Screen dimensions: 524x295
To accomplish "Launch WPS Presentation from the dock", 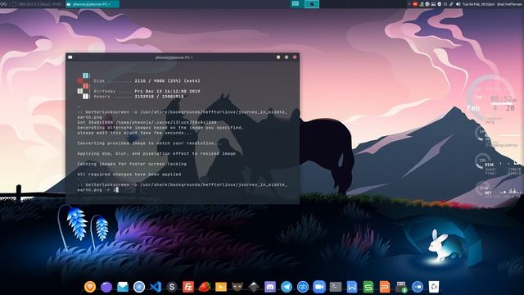I will coord(385,287).
